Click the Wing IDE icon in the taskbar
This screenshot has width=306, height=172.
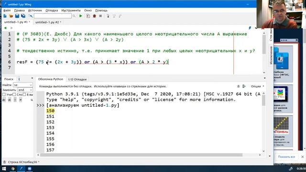21,169
